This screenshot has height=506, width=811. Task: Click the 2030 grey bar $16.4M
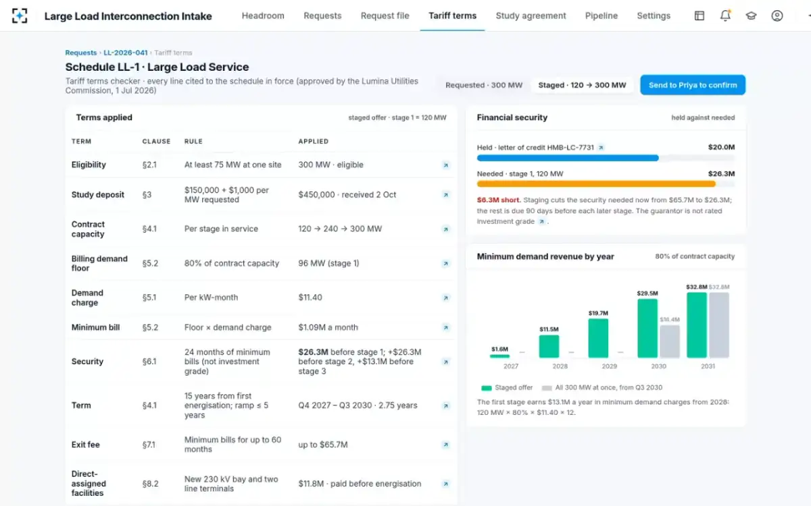click(670, 341)
